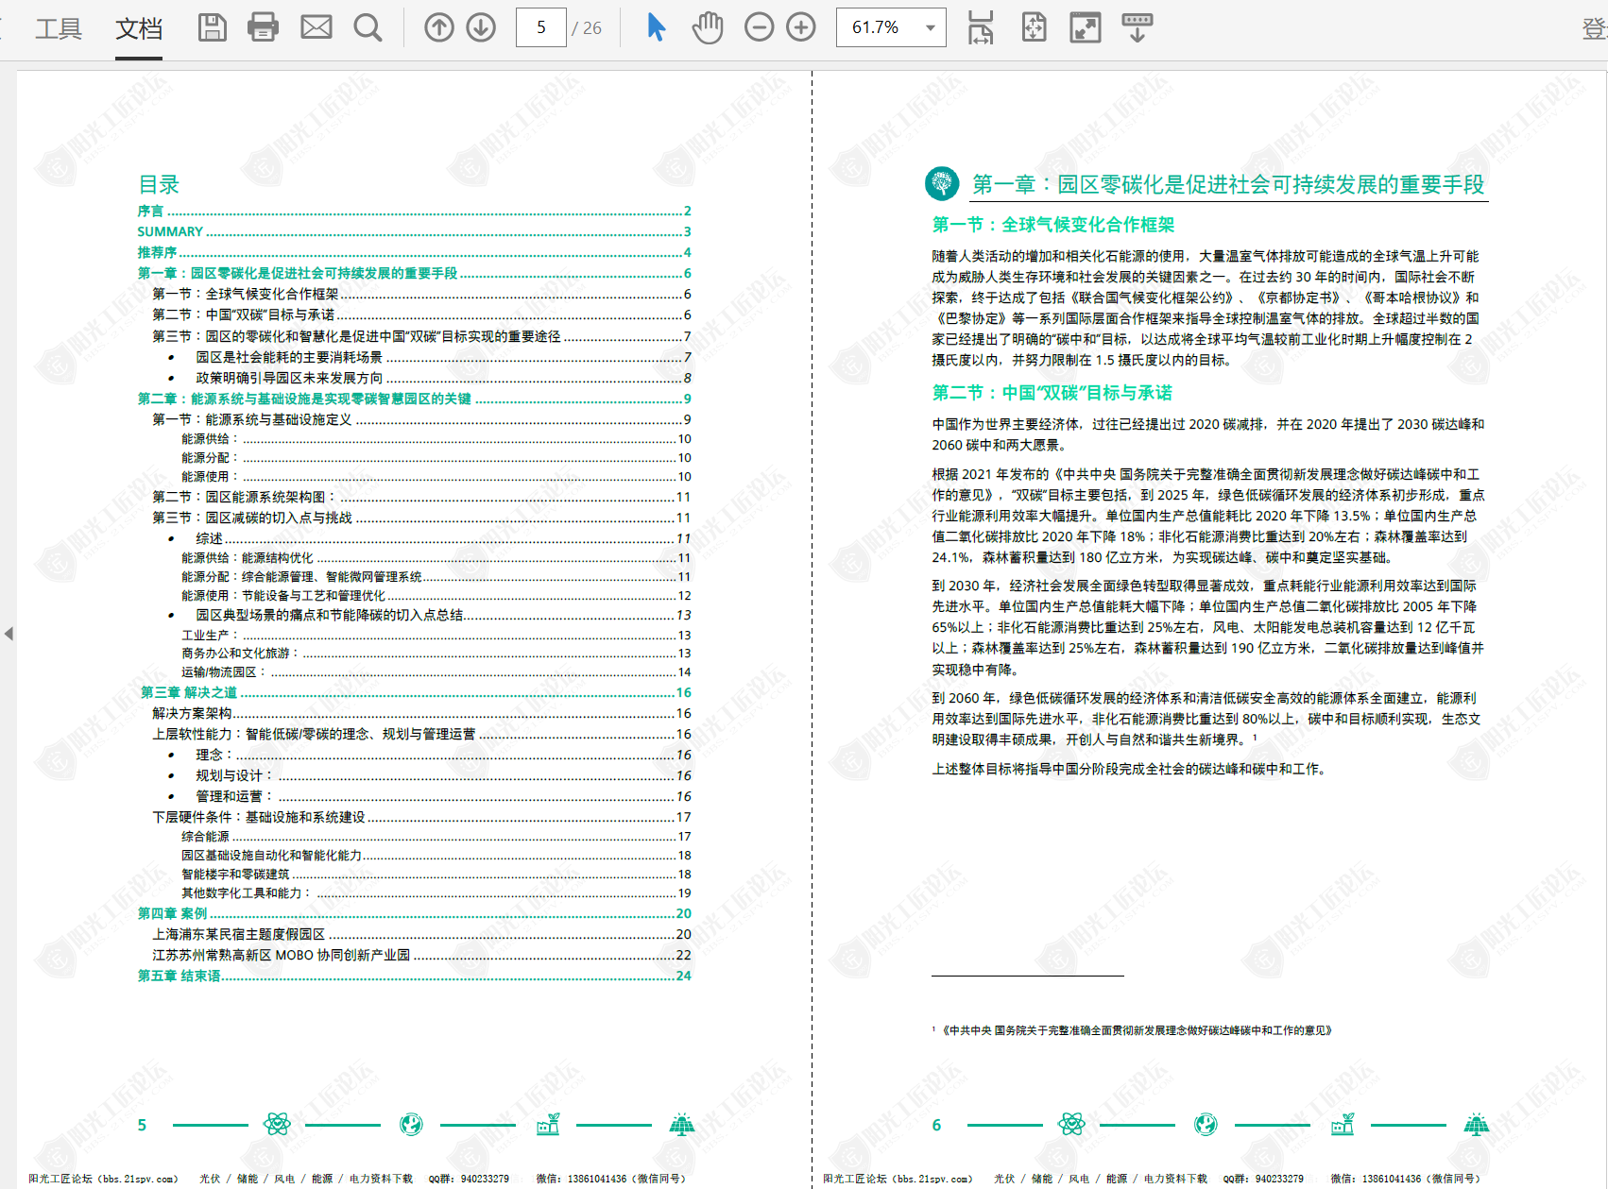The height and width of the screenshot is (1189, 1608).
Task: Click TOC line 第一节：能源系统与基础设施定义
Action: coord(421,419)
